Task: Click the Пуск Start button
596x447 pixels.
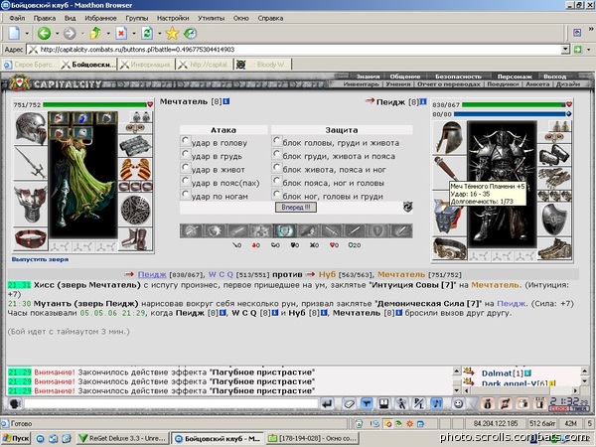Action: click(16, 438)
